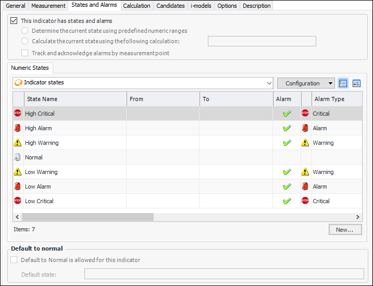Open the Numeric States tab
Image resolution: width=373 pixels, height=286 pixels.
(x=30, y=68)
